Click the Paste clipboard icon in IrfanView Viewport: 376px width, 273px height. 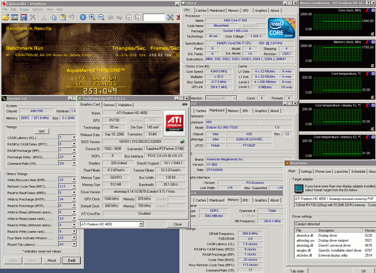click(x=62, y=17)
